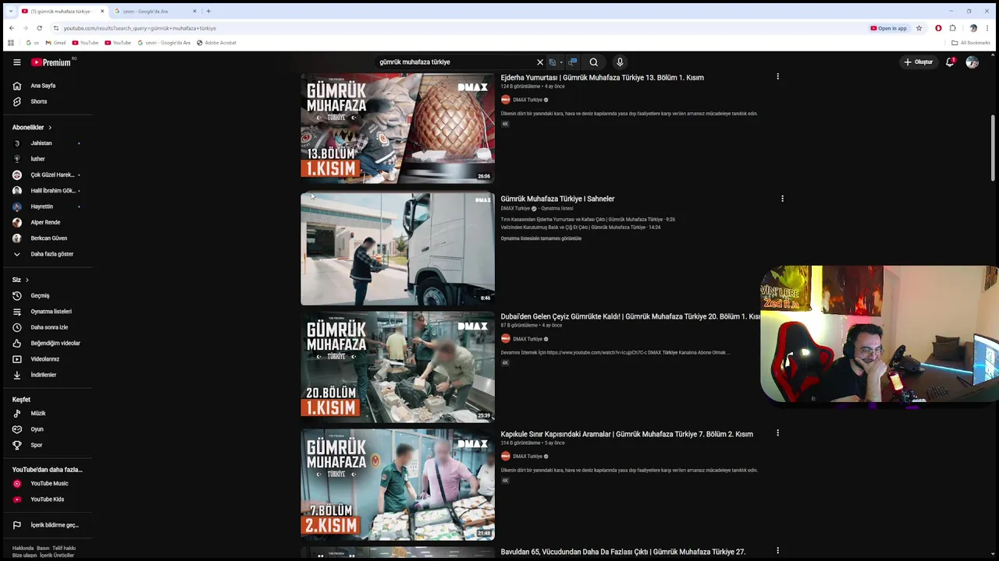Open DMAX Türkiye channel under Ejderha video
This screenshot has height=561, width=999.
coord(528,100)
